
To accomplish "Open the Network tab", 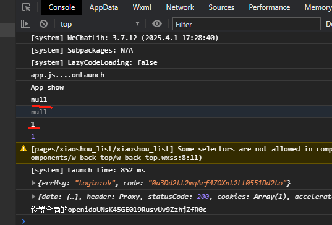I will pos(180,7).
